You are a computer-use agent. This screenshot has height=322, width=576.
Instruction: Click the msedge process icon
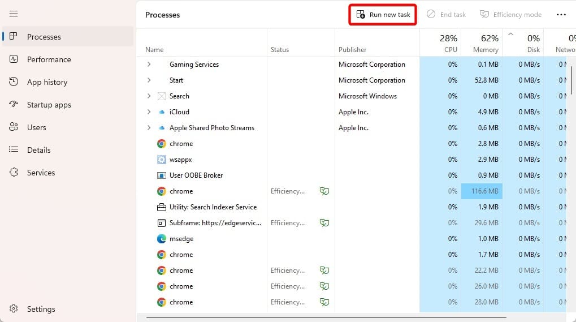162,239
